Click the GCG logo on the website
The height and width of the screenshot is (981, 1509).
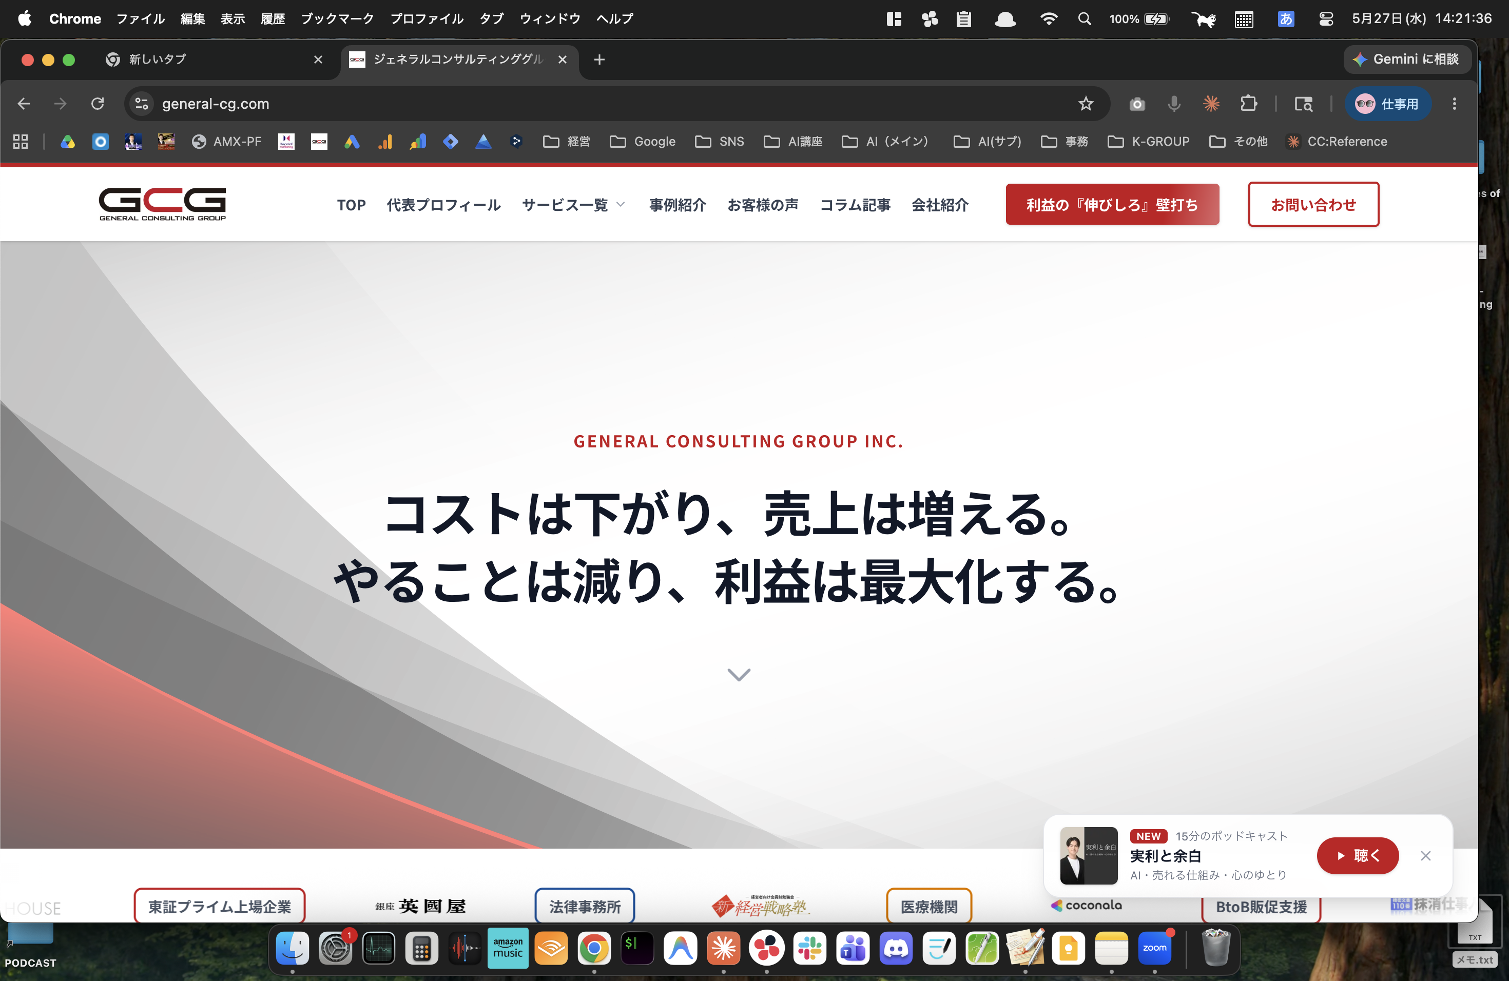[162, 203]
